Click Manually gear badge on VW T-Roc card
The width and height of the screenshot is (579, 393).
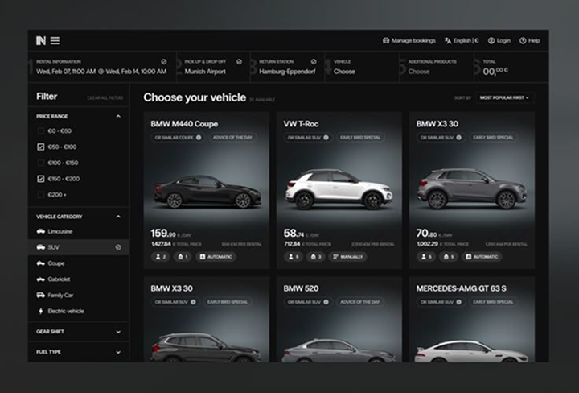(348, 257)
